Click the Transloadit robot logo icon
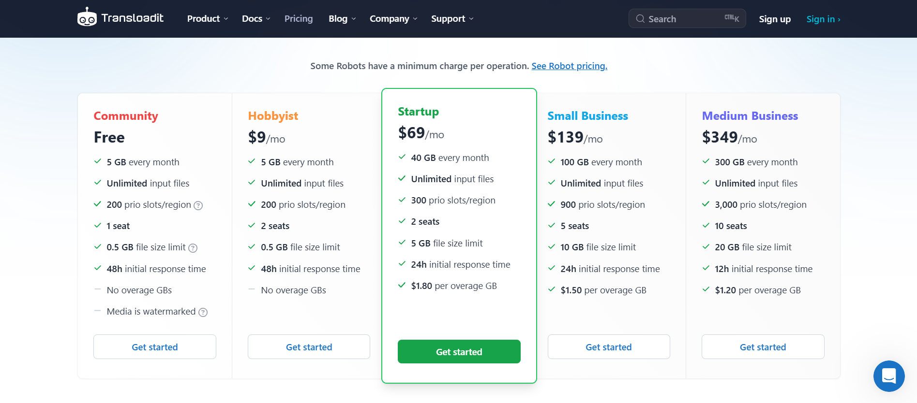 (87, 17)
